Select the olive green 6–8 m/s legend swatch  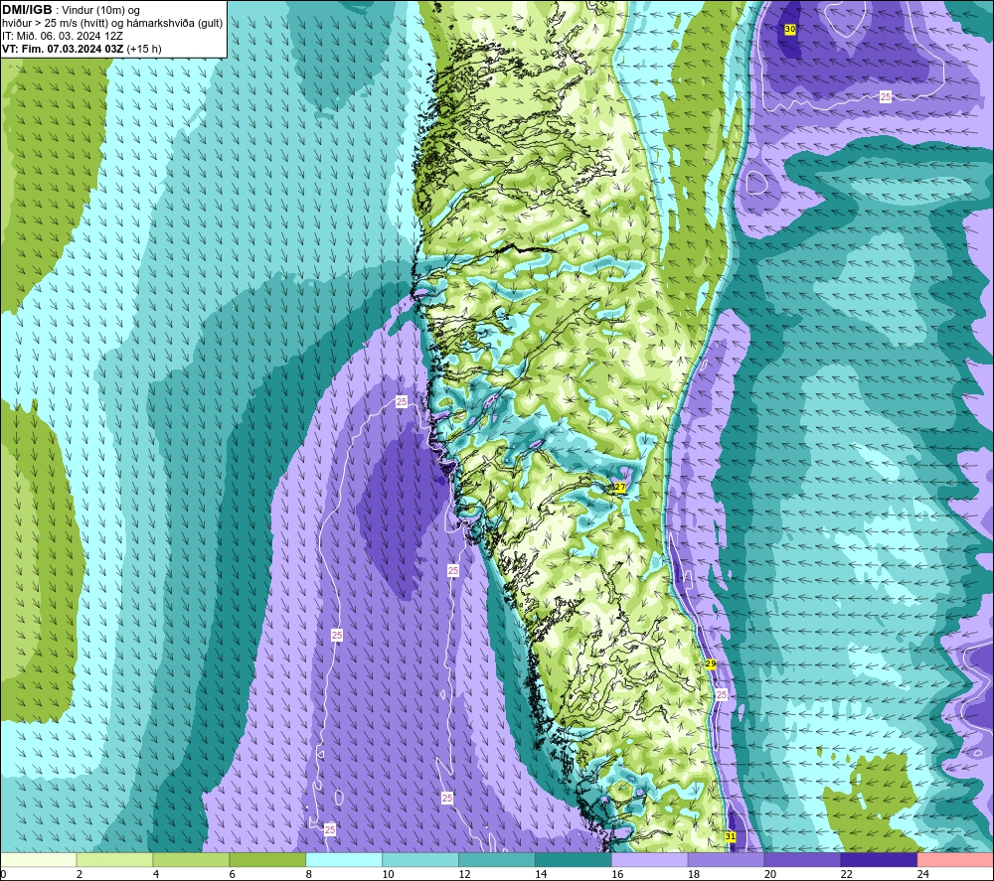coord(267,859)
